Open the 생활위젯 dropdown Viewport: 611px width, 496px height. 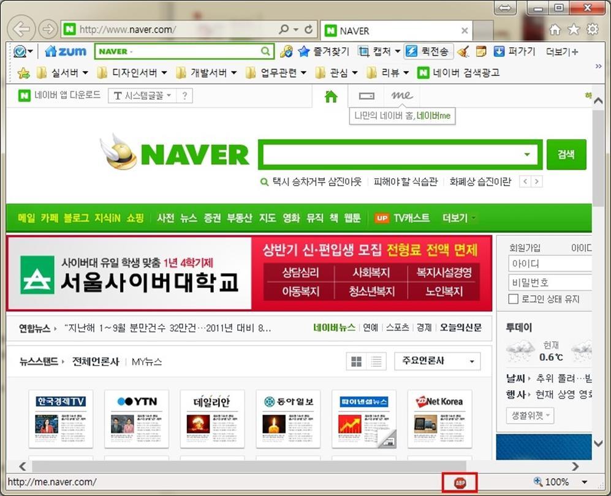point(530,415)
